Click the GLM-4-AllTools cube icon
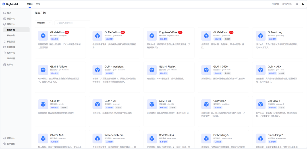 coord(43,70)
